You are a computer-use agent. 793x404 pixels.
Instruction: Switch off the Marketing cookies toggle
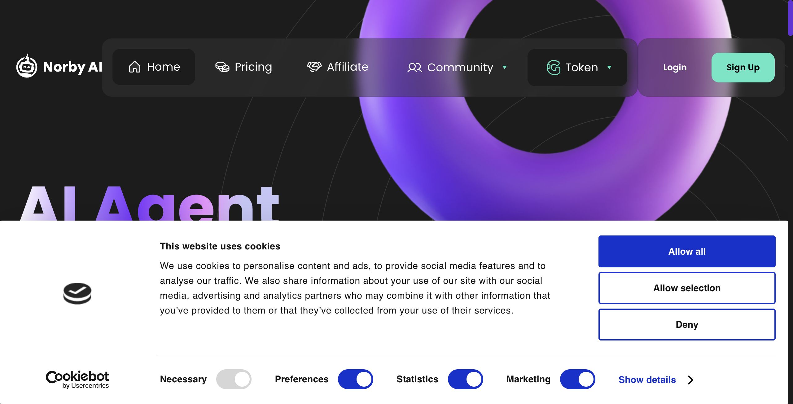577,379
